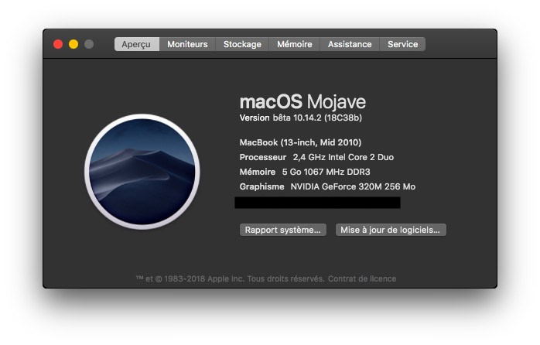
Task: Show the Service tab
Action: coord(402,44)
